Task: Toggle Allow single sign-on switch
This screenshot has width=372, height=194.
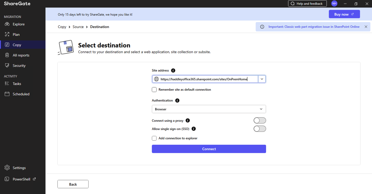Action: point(260,129)
